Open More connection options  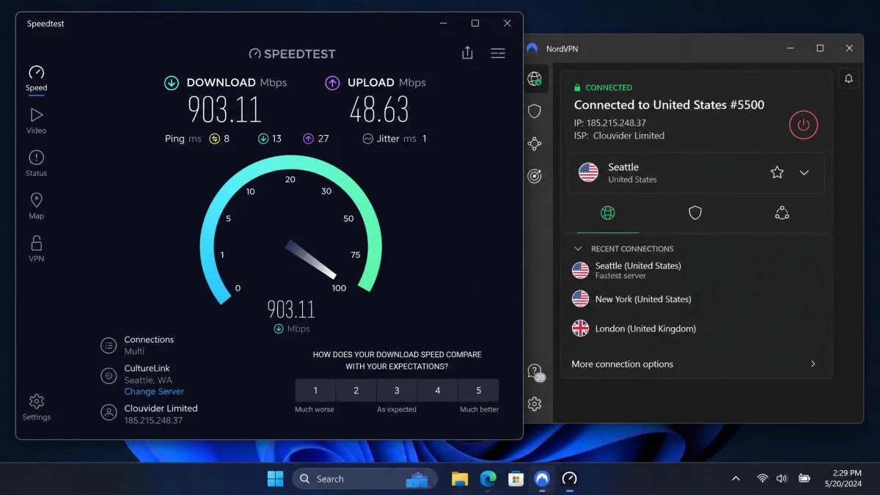click(696, 364)
